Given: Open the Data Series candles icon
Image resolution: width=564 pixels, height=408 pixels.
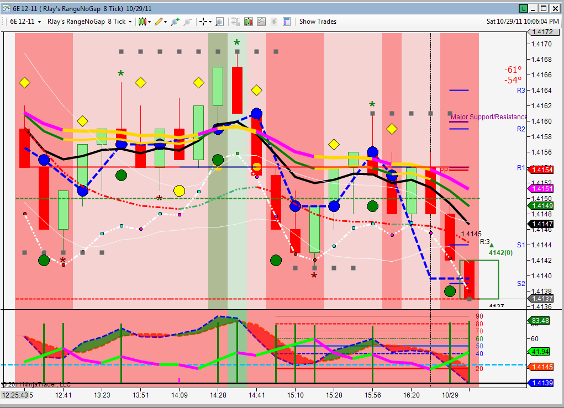Looking at the screenshot, I should click(x=249, y=22).
